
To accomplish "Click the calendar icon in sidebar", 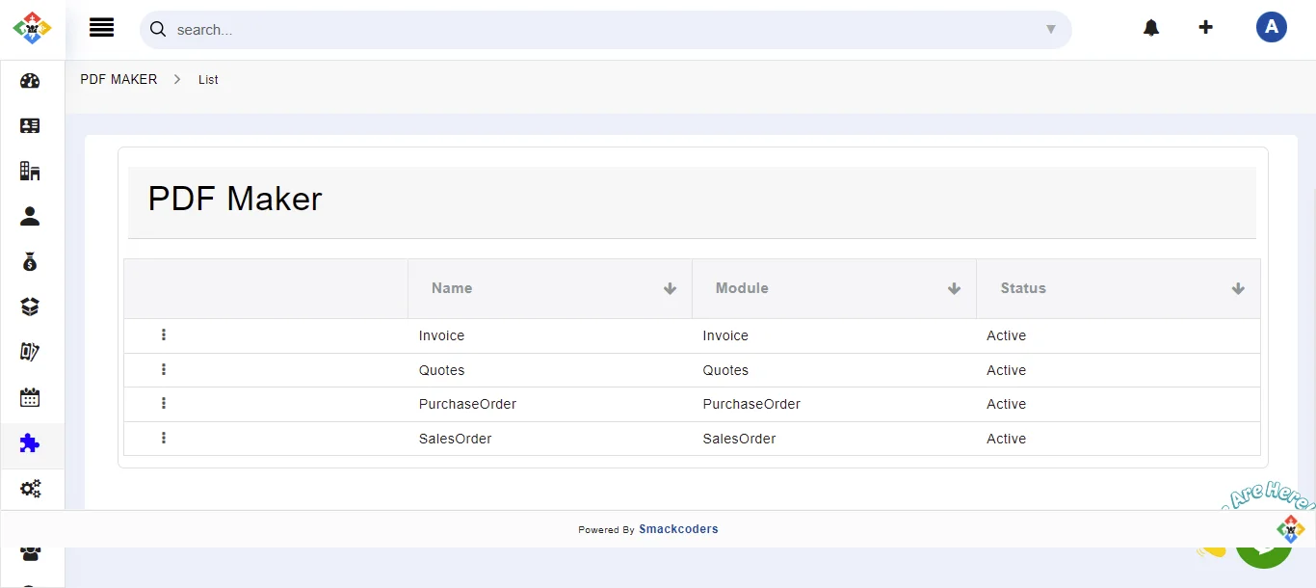I will [x=30, y=397].
